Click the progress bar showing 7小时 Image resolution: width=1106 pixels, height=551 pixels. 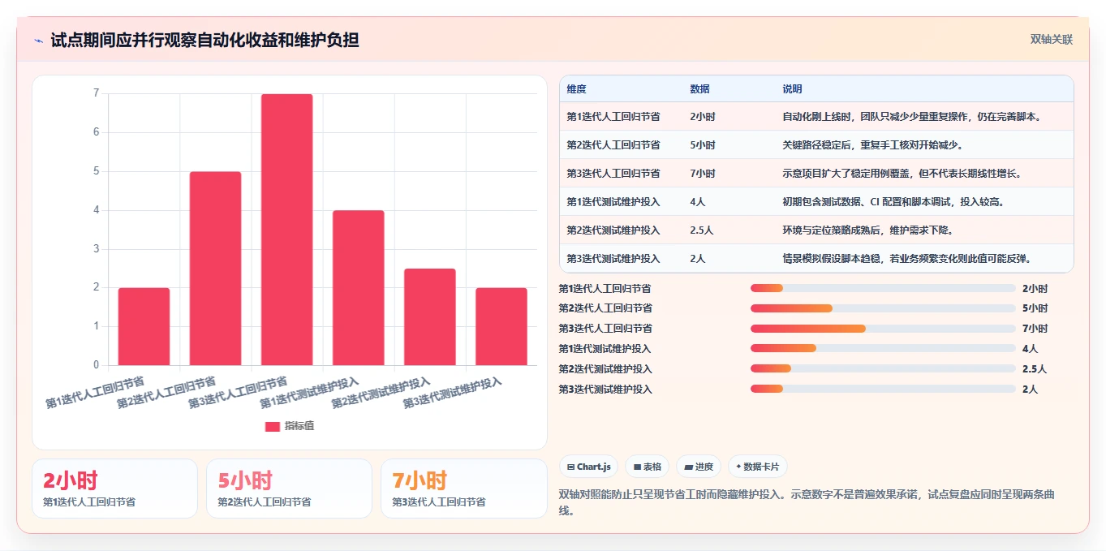click(883, 329)
